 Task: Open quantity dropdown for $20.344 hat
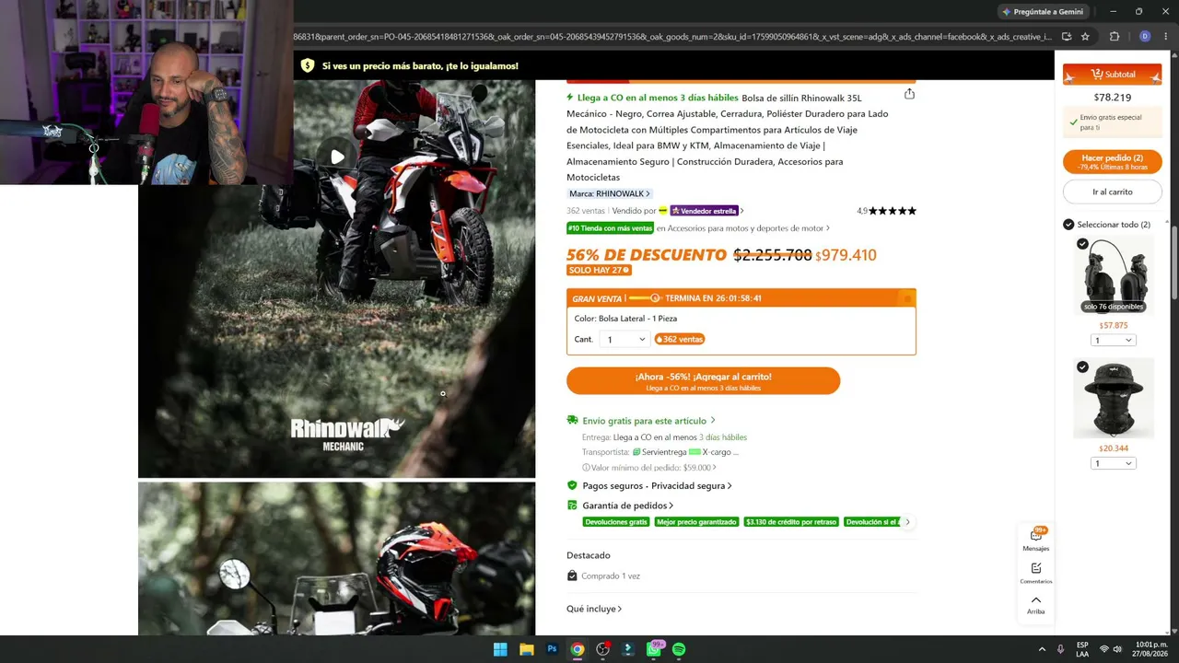pyautogui.click(x=1114, y=463)
